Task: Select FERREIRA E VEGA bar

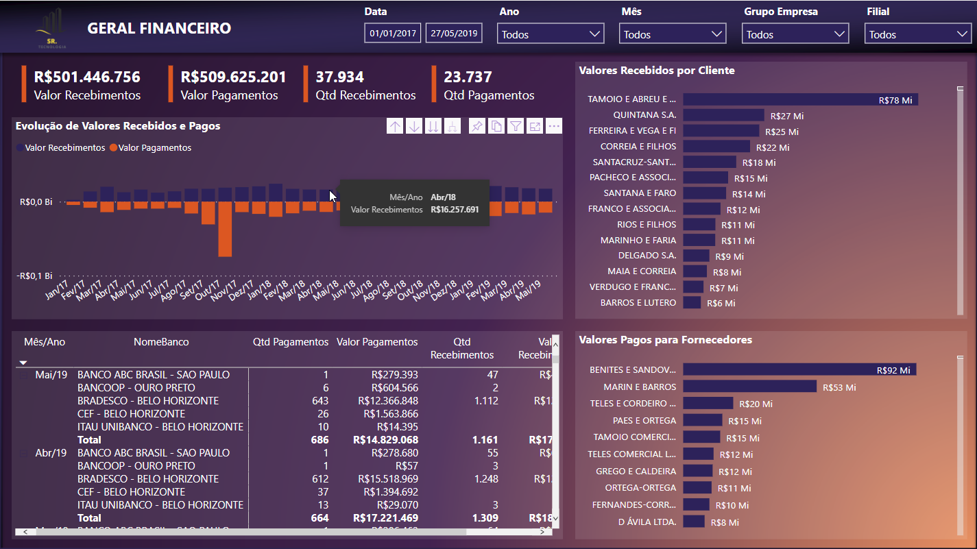Action: pyautogui.click(x=721, y=130)
